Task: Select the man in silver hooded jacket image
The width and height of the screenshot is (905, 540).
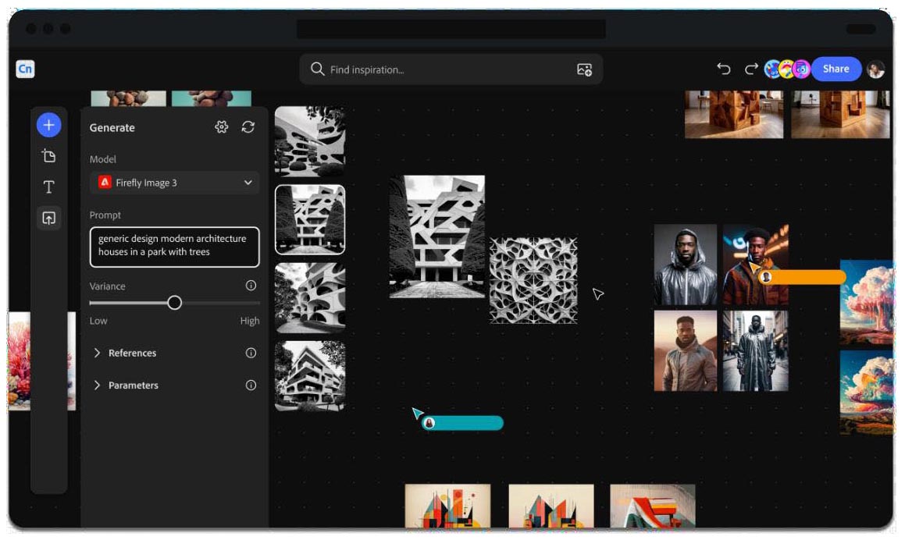Action: (x=685, y=265)
